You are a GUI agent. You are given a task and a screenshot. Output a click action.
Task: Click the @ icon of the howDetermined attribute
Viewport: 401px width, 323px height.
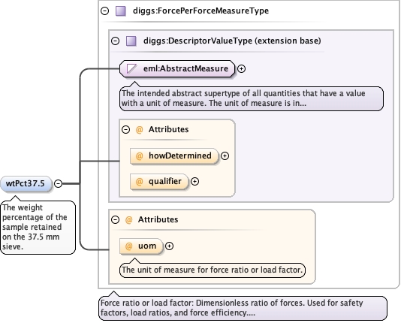(140, 156)
